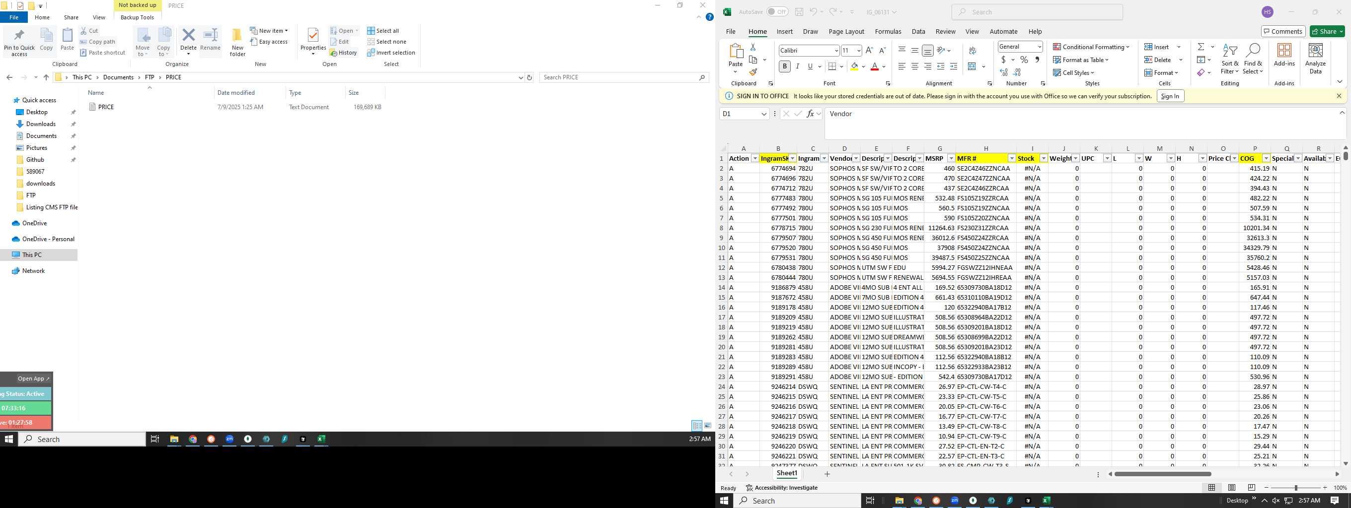Center text horizontally in Excel
Image resolution: width=1351 pixels, height=508 pixels.
914,66
